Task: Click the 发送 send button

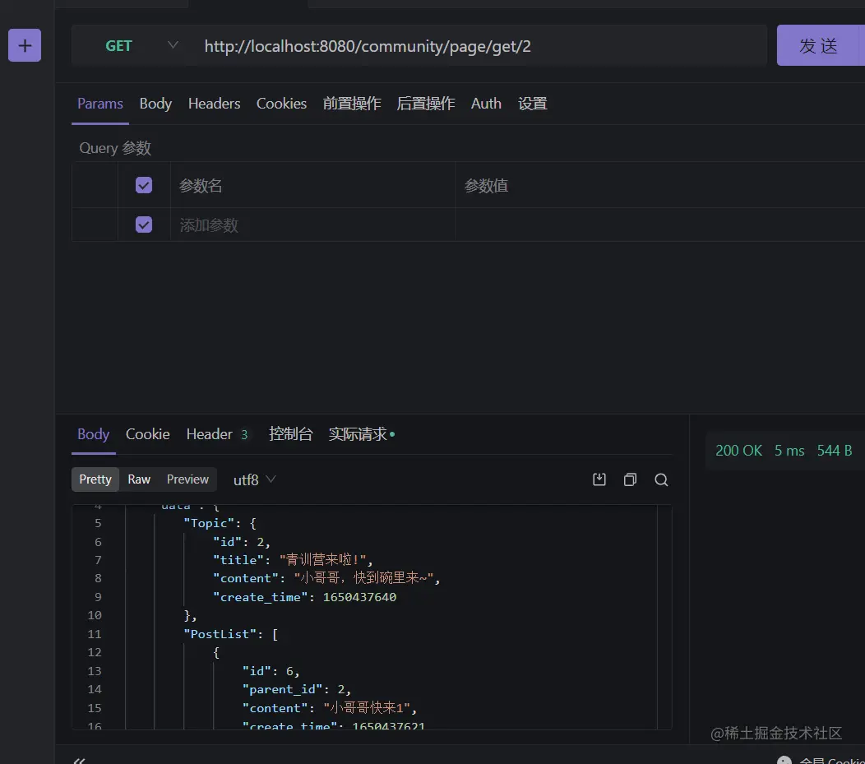Action: tap(821, 45)
